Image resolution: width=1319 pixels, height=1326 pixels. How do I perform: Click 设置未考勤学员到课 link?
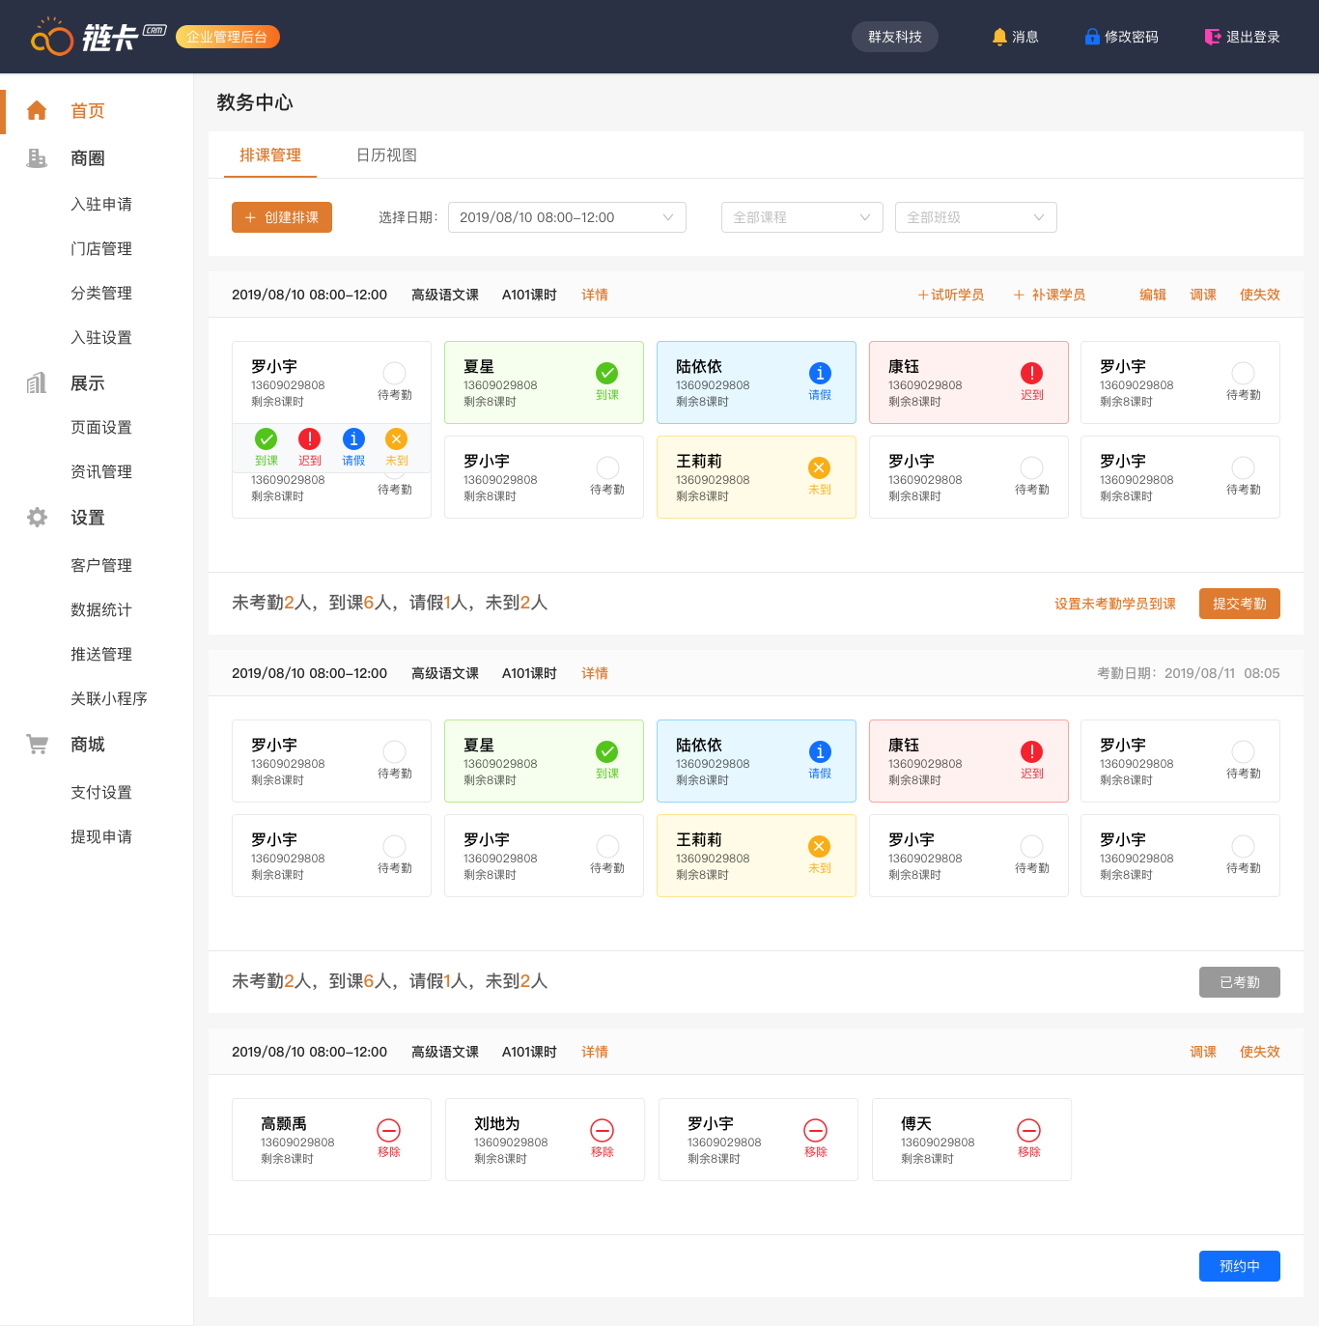1114,604
